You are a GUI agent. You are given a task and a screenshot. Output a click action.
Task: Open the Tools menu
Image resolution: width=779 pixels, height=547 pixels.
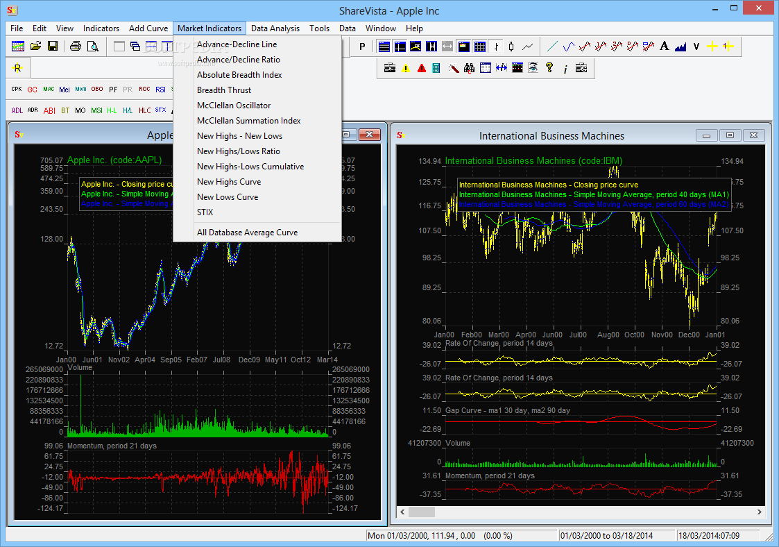point(319,28)
